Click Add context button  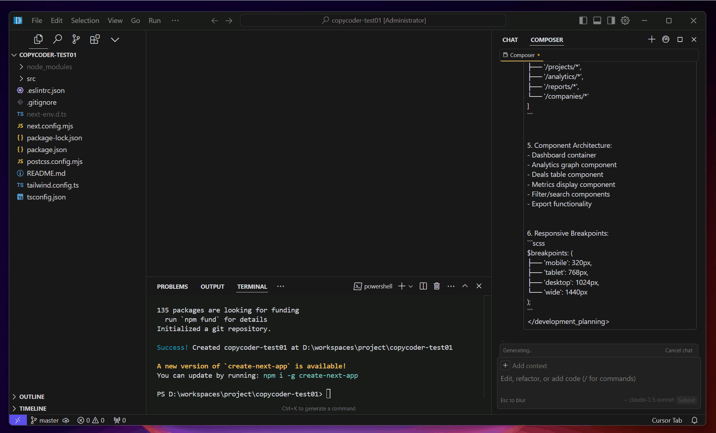coord(524,366)
